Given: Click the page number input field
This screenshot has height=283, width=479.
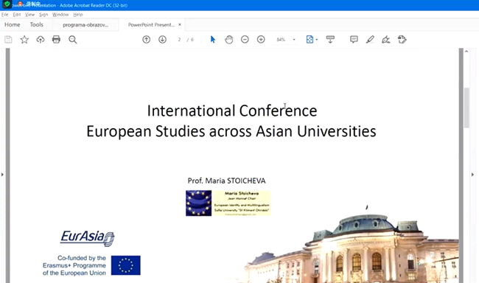Looking at the screenshot, I should click(179, 39).
